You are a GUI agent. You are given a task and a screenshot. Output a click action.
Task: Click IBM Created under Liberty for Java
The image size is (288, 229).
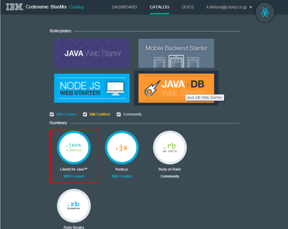pos(74,176)
